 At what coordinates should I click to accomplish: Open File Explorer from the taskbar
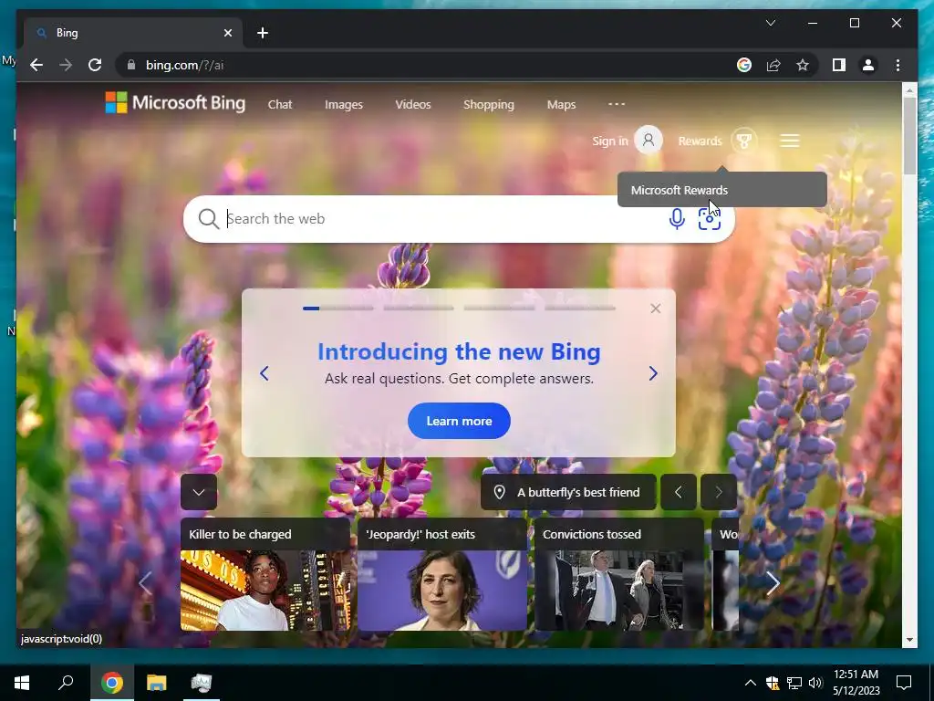click(x=156, y=683)
